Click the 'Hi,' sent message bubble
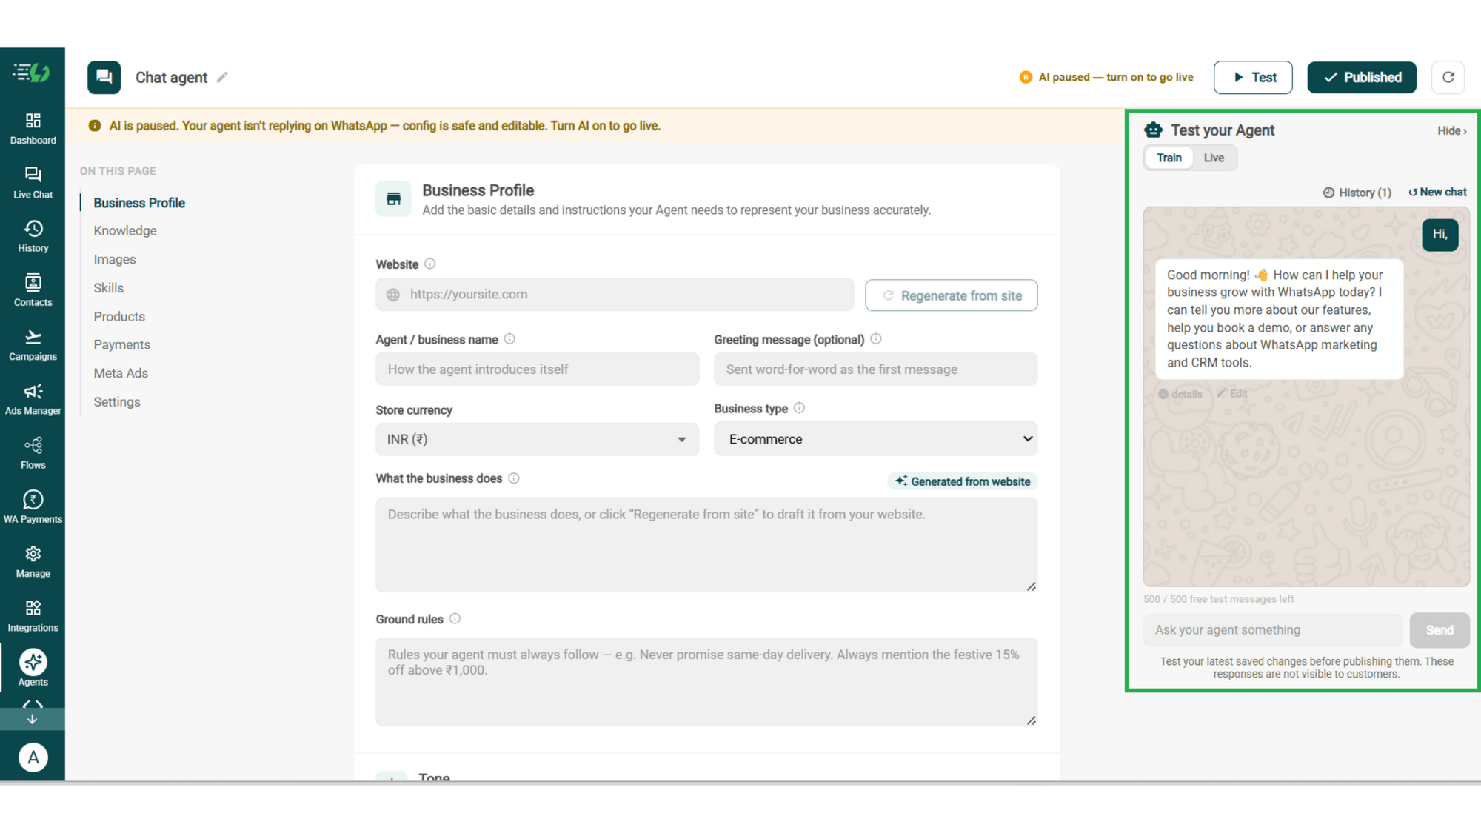This screenshot has height=833, width=1481. (1440, 235)
